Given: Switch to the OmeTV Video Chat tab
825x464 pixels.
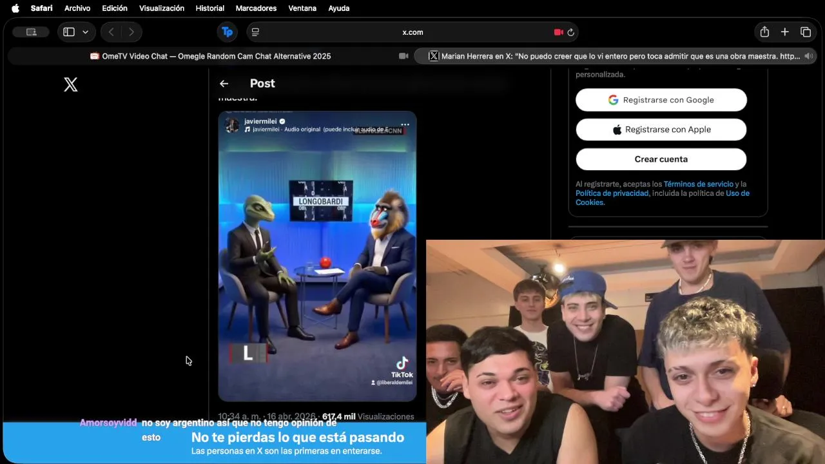Looking at the screenshot, I should [210, 56].
